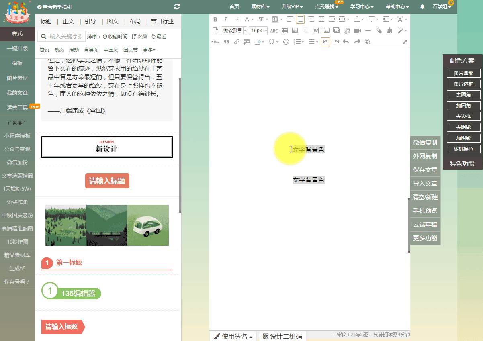Expand editor to fullscreen
483x341 pixels.
[405, 42]
